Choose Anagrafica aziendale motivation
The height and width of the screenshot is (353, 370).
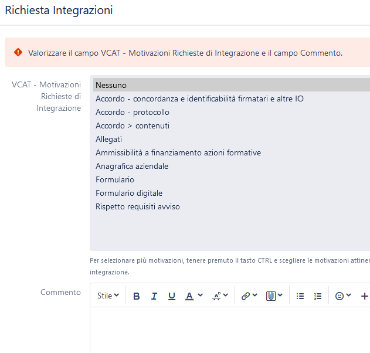coord(232,166)
